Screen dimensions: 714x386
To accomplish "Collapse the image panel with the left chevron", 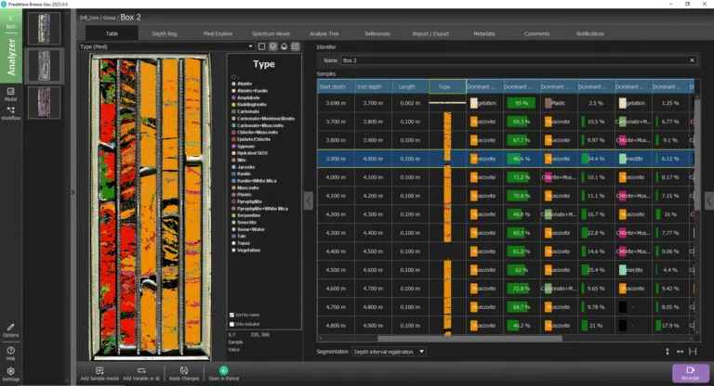I will tap(309, 200).
